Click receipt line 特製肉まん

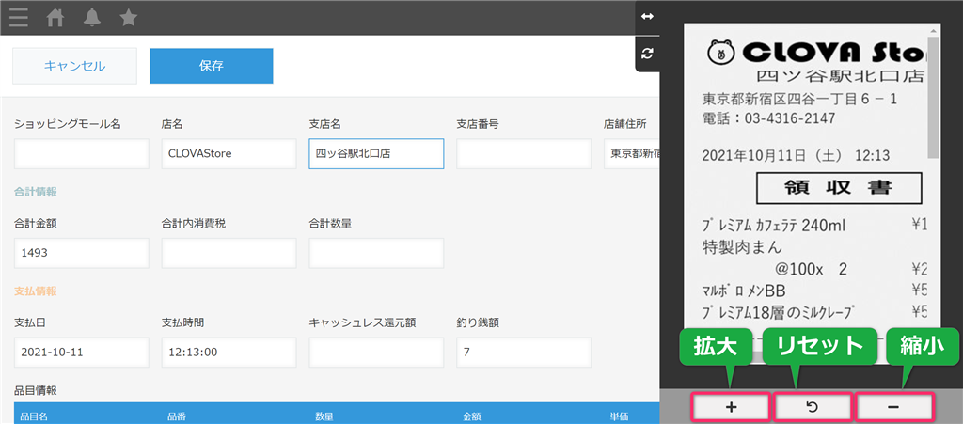[741, 247]
